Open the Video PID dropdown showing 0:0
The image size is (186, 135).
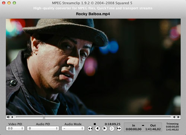pyautogui.click(x=15, y=128)
